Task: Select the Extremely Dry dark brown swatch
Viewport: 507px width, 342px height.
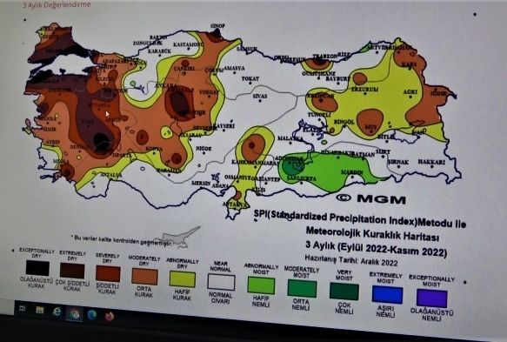Action: [x=72, y=271]
